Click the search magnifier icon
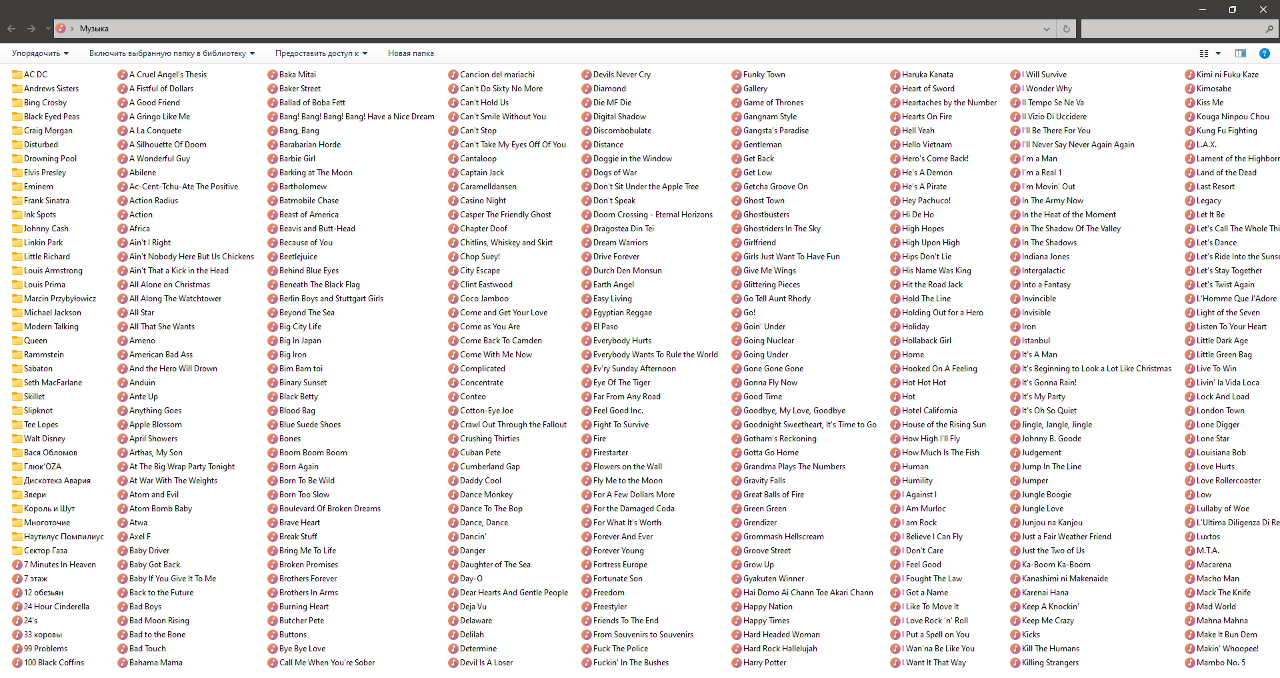The width and height of the screenshot is (1280, 678). (1269, 29)
